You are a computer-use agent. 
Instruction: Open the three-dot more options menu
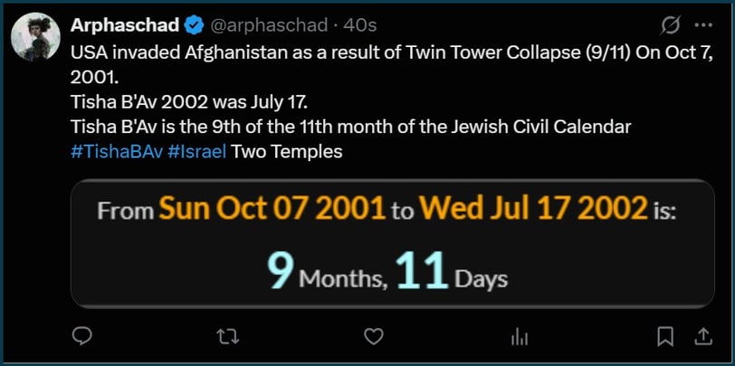point(703,25)
